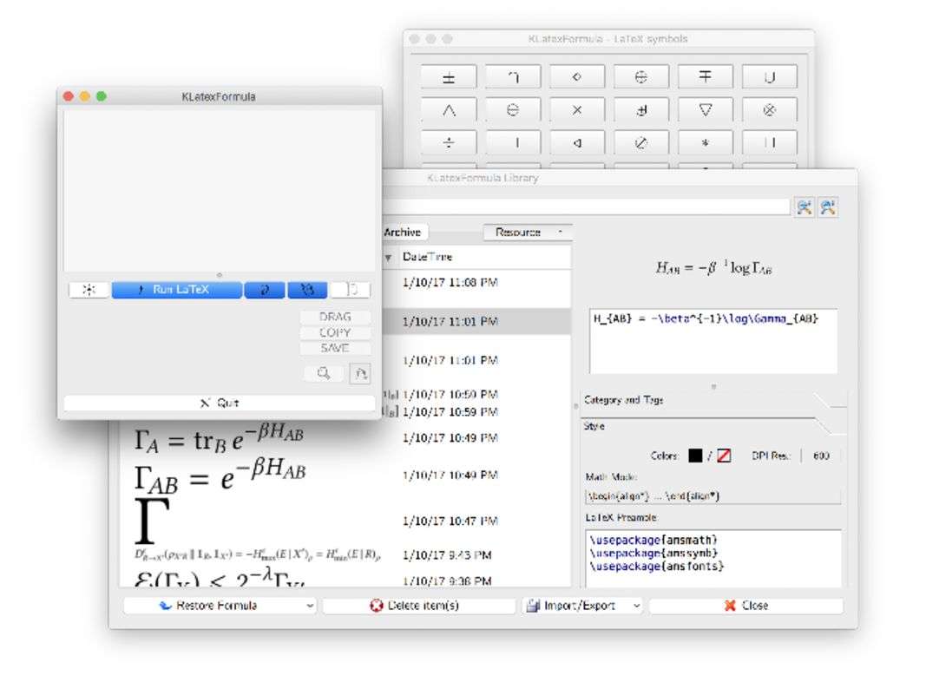Click the KLatexFormula blank formula editor area
Viewport: 926px width, 682px height.
219,191
